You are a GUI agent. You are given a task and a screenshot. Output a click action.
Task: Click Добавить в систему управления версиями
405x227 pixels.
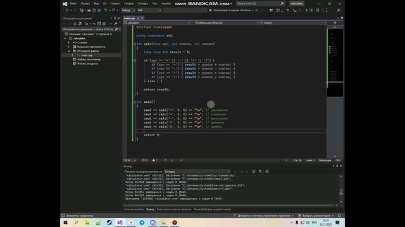263,216
